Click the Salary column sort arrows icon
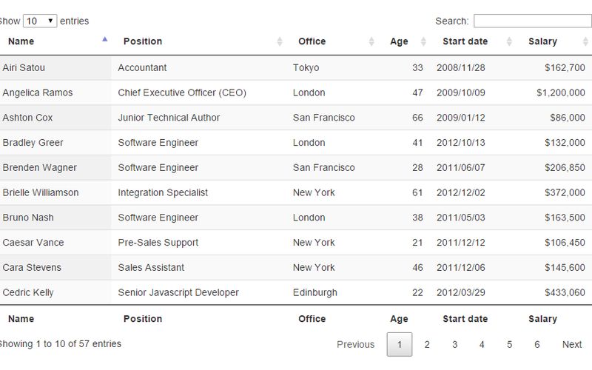The height and width of the screenshot is (370, 592). point(584,41)
